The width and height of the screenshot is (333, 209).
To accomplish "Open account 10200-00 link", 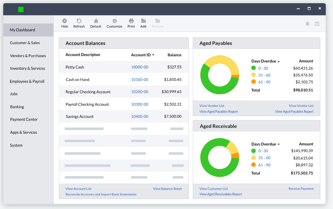I will point(140,92).
